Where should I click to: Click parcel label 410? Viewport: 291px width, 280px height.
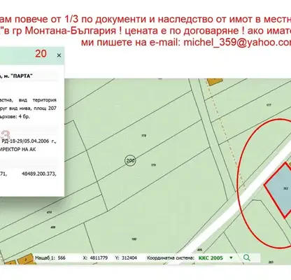pos(49,213)
